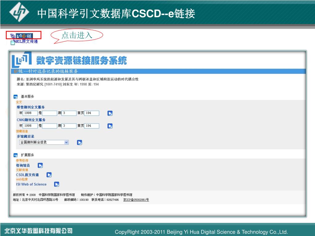Collapse the 扩展服务 section
The width and height of the screenshot is (315, 236).
(x=15, y=155)
